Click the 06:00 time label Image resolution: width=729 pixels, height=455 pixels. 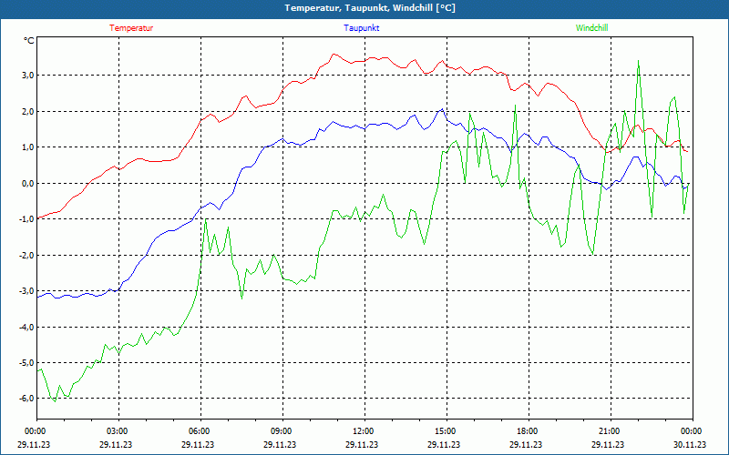(200, 431)
